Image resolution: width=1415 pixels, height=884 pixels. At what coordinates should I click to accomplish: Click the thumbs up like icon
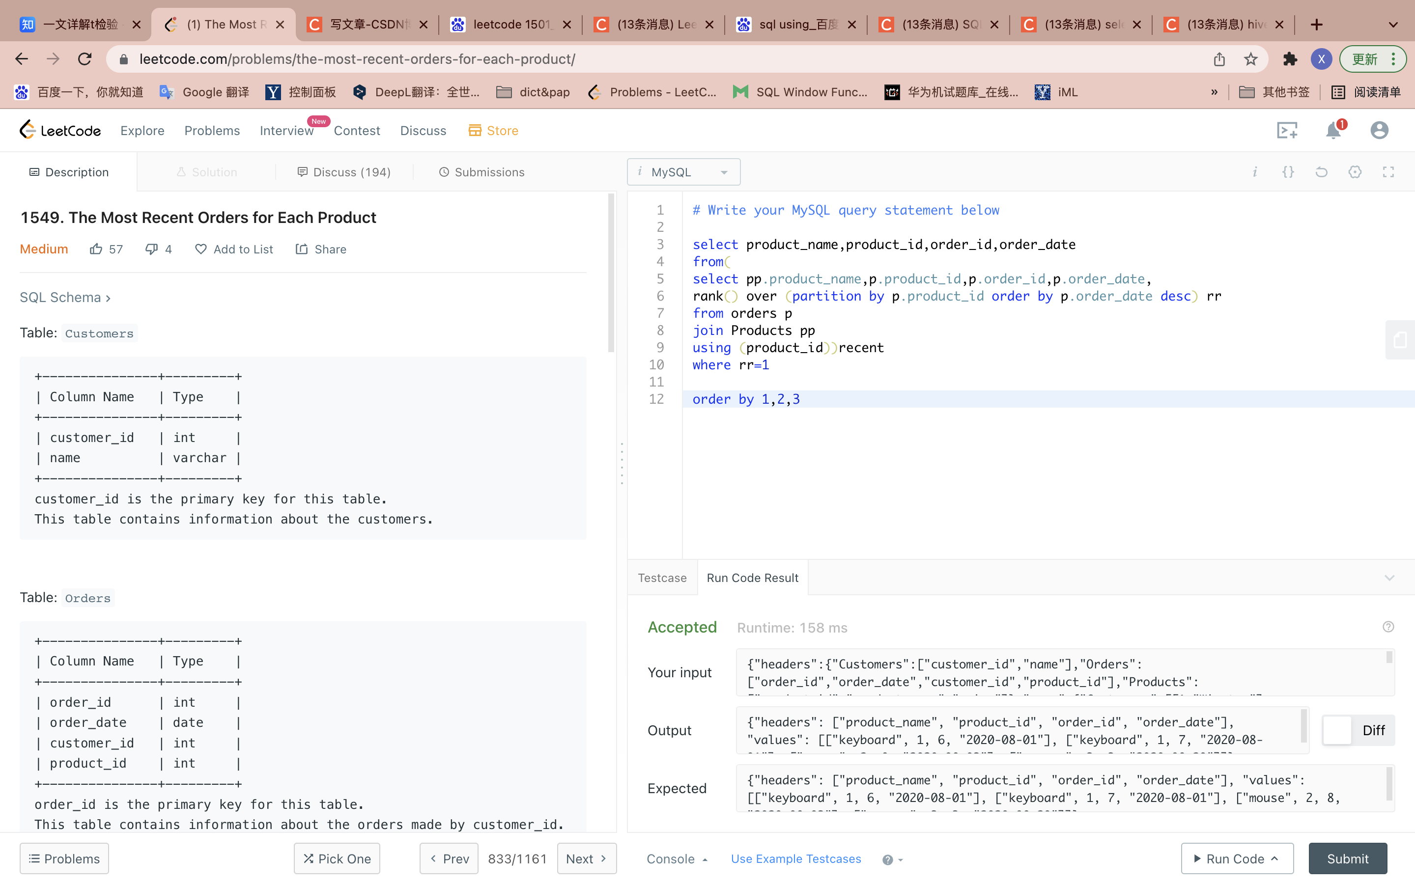click(96, 249)
